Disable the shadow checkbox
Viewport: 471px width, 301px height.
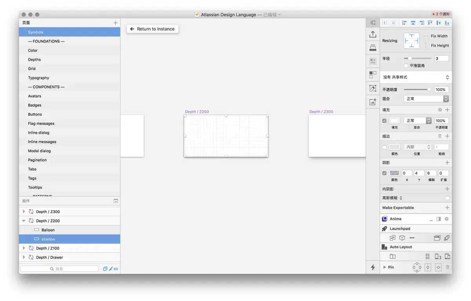coord(384,173)
